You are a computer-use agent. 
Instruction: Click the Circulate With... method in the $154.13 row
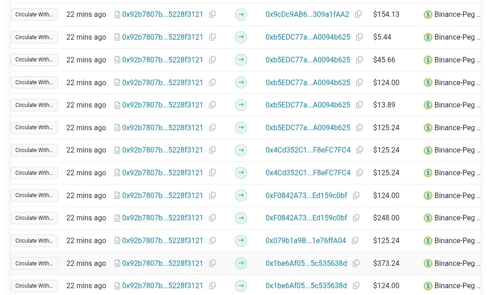click(x=34, y=14)
